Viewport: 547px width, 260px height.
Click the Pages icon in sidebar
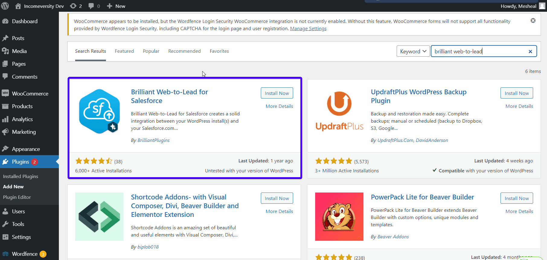click(5, 64)
